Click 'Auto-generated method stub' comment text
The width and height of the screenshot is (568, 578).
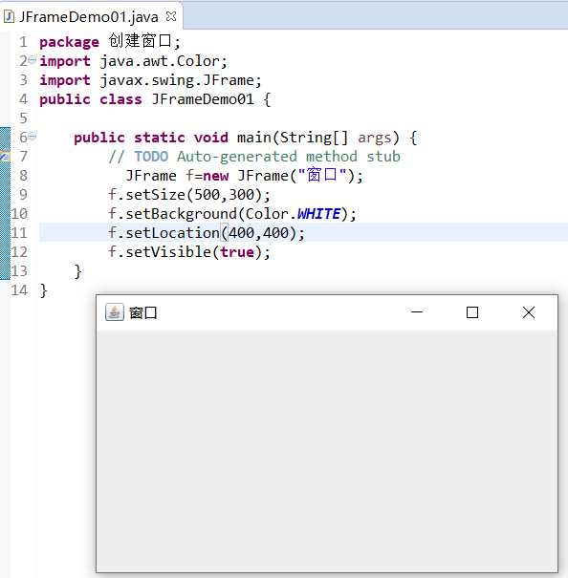click(x=289, y=157)
